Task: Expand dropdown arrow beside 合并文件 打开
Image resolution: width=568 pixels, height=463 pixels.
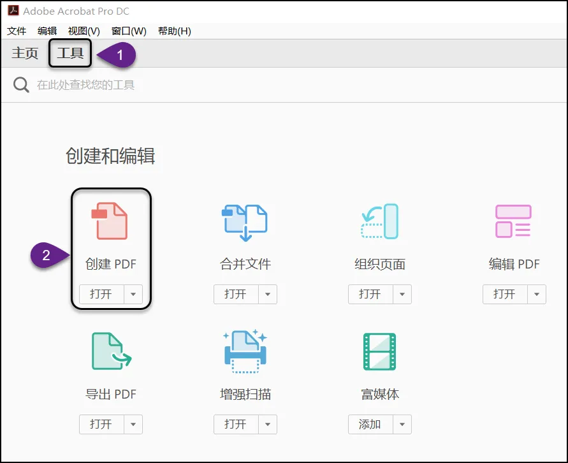Action: [x=268, y=294]
